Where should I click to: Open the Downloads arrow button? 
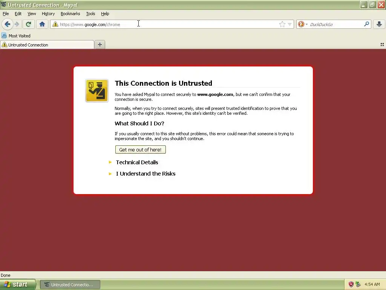379,24
